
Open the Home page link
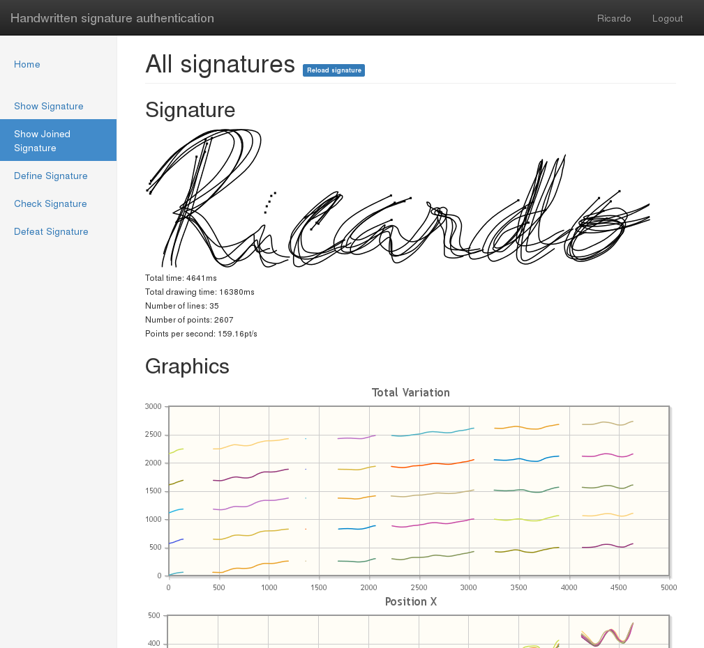click(x=27, y=64)
